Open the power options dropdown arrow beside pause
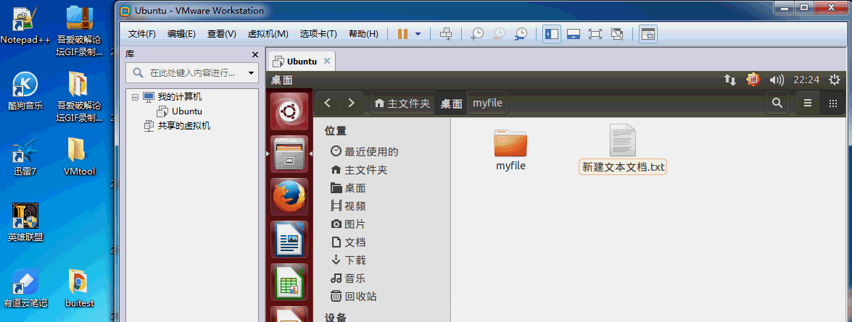The height and width of the screenshot is (322, 852). 418,34
